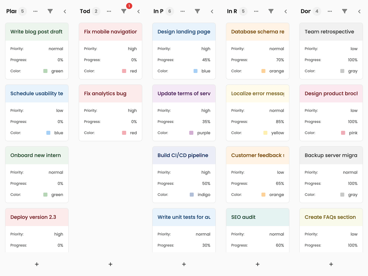
Task: Click the In P column card count badge
Action: (x=170, y=11)
